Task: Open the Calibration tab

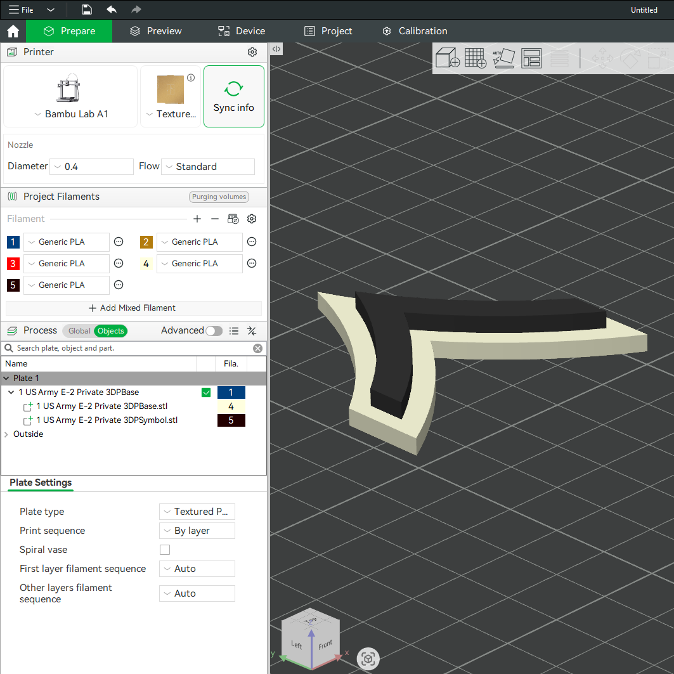Action: click(415, 31)
